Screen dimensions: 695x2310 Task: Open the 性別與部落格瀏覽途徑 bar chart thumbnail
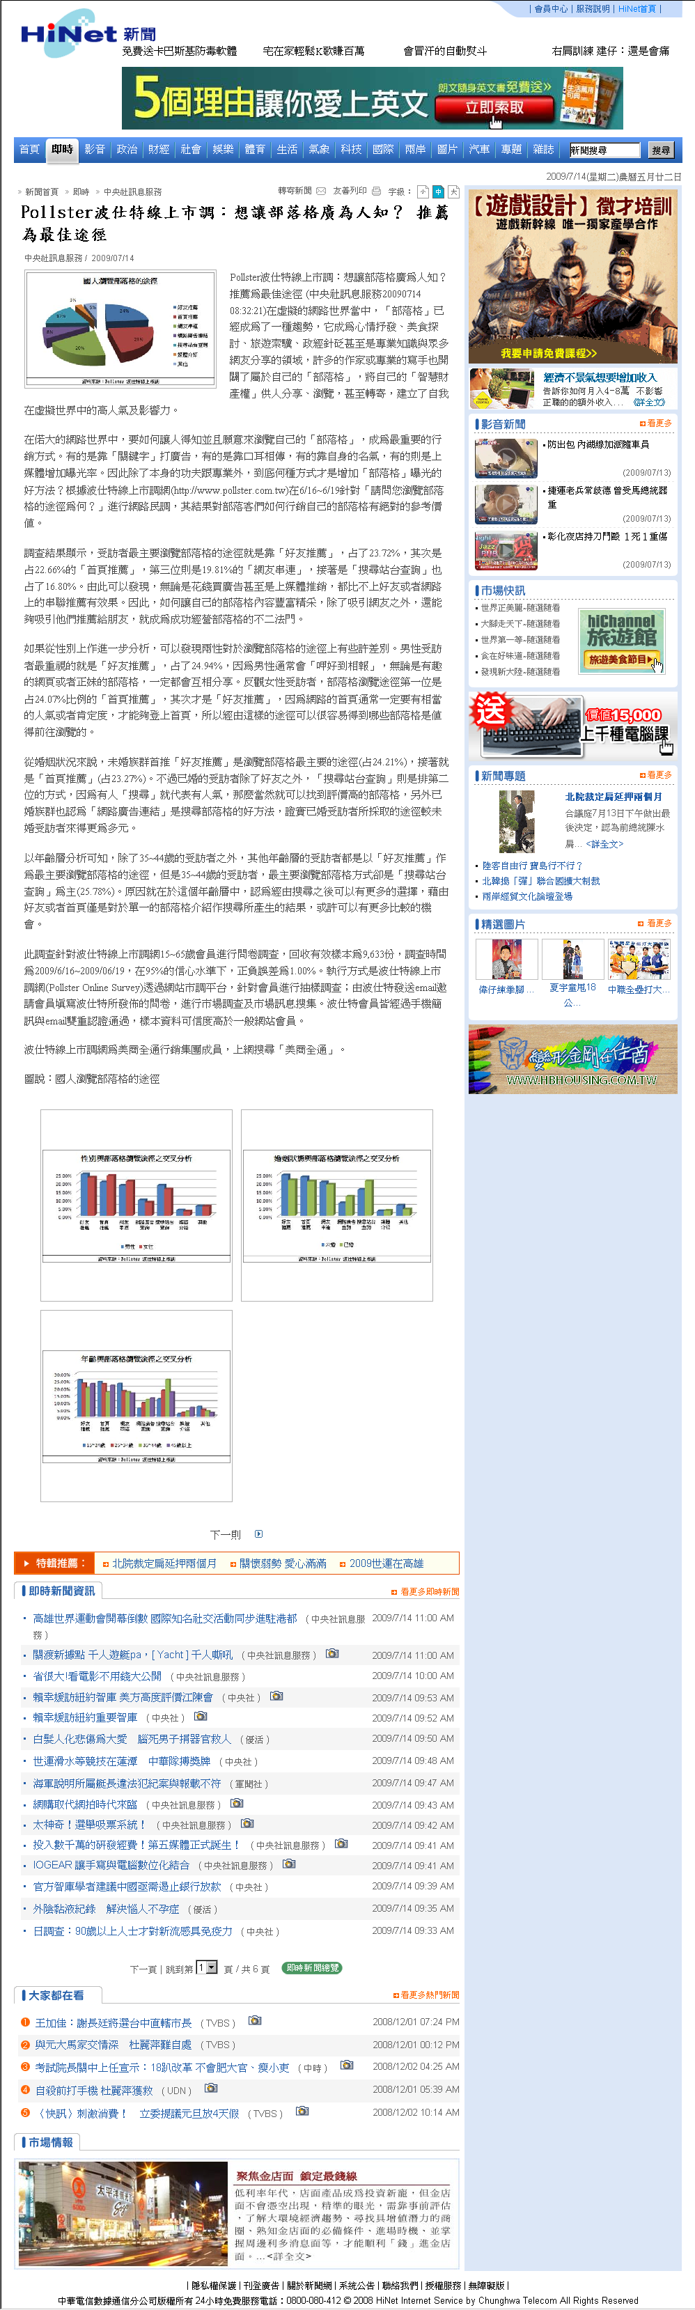click(x=136, y=1206)
